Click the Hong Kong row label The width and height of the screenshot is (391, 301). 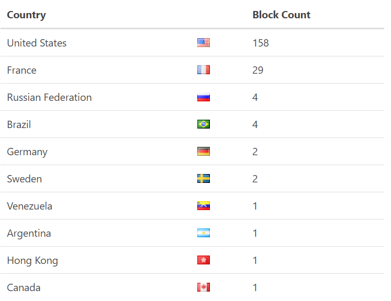click(32, 260)
